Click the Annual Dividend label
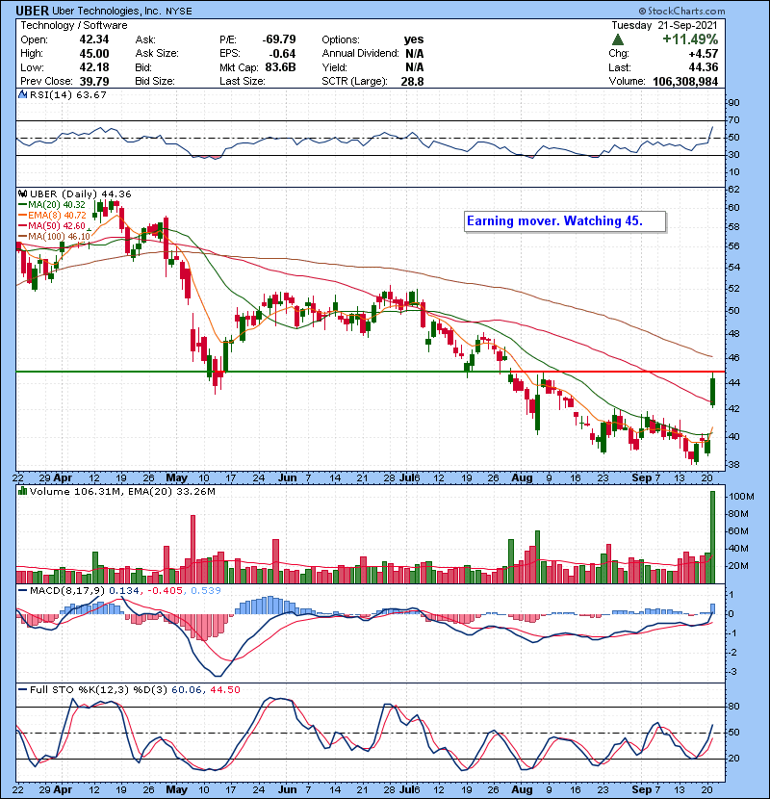 [360, 54]
